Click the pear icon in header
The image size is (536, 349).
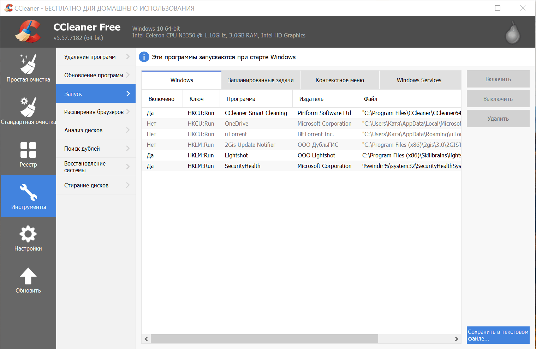[x=513, y=32]
